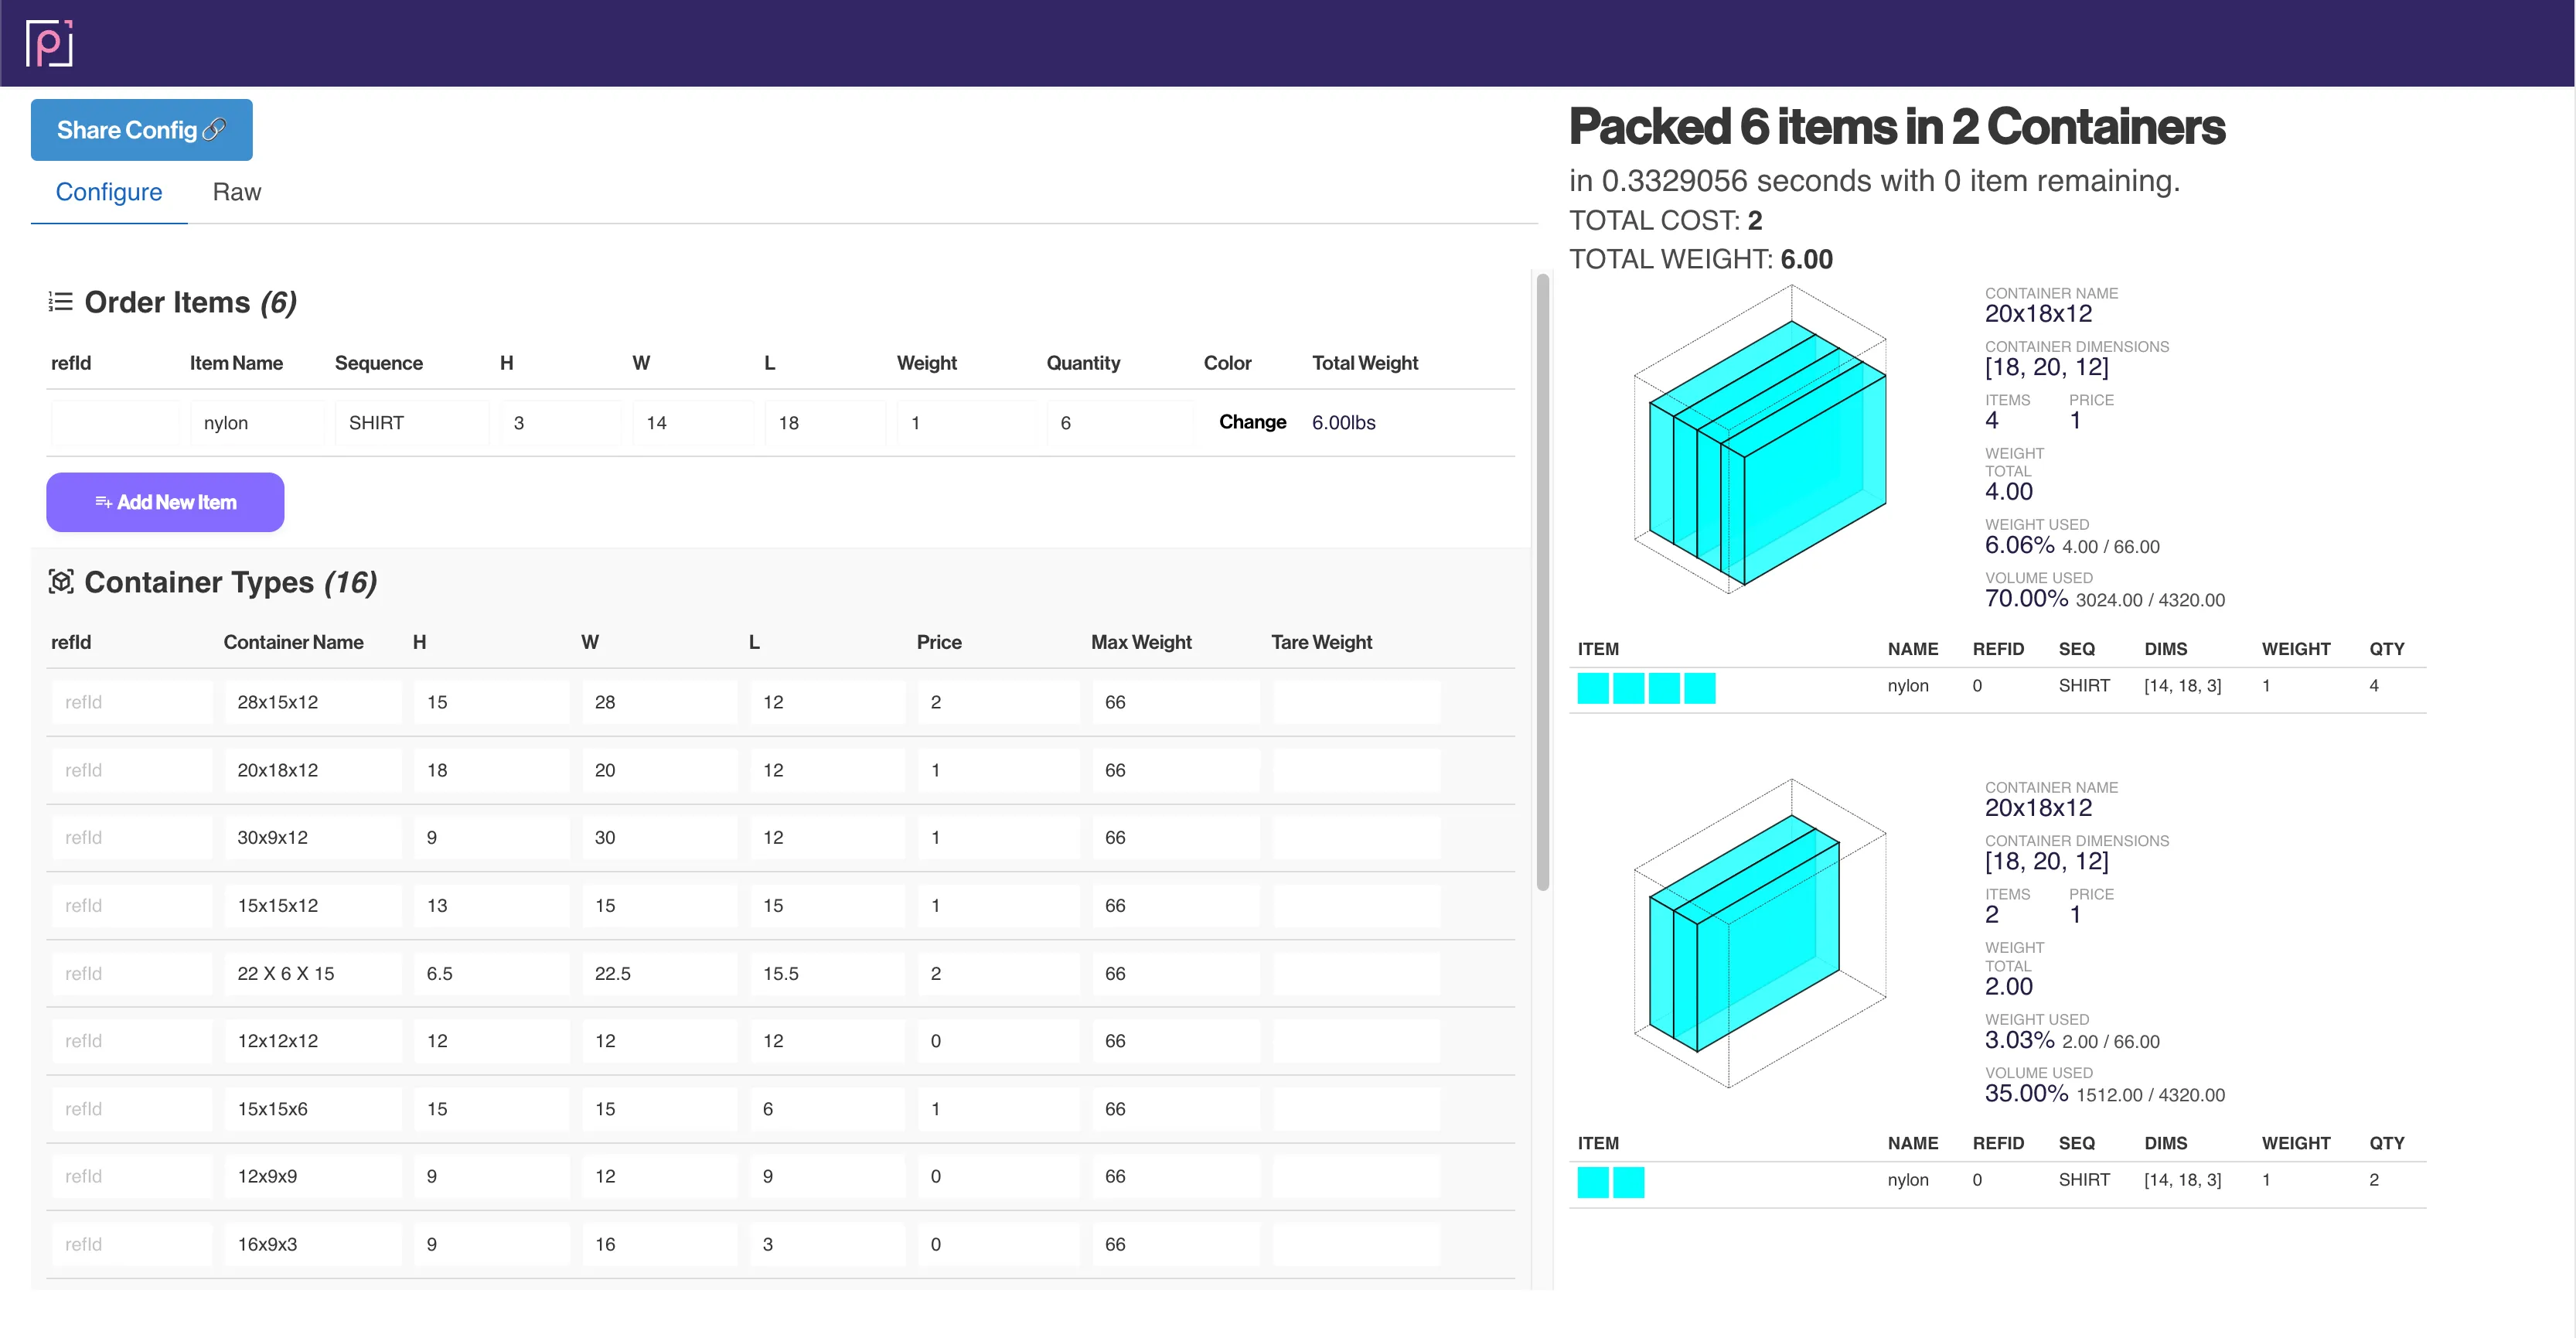The height and width of the screenshot is (1338, 2576).
Task: Click the Order Items list icon
Action: 60,301
